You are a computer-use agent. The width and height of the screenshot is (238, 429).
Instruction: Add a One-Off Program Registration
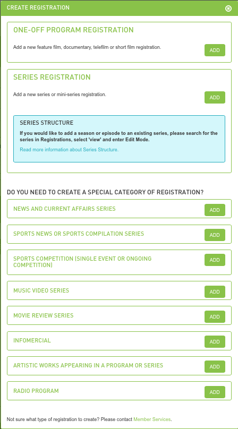tap(215, 50)
